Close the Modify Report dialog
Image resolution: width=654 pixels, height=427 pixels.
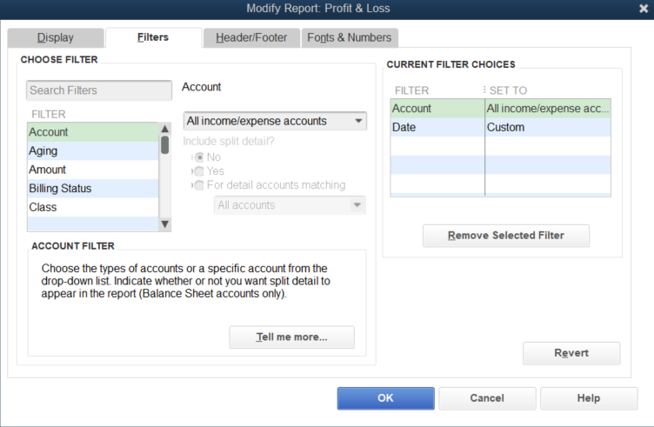pyautogui.click(x=644, y=9)
